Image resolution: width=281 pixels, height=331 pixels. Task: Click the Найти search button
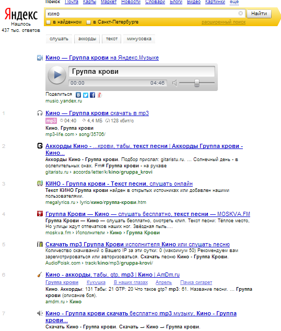259,14
